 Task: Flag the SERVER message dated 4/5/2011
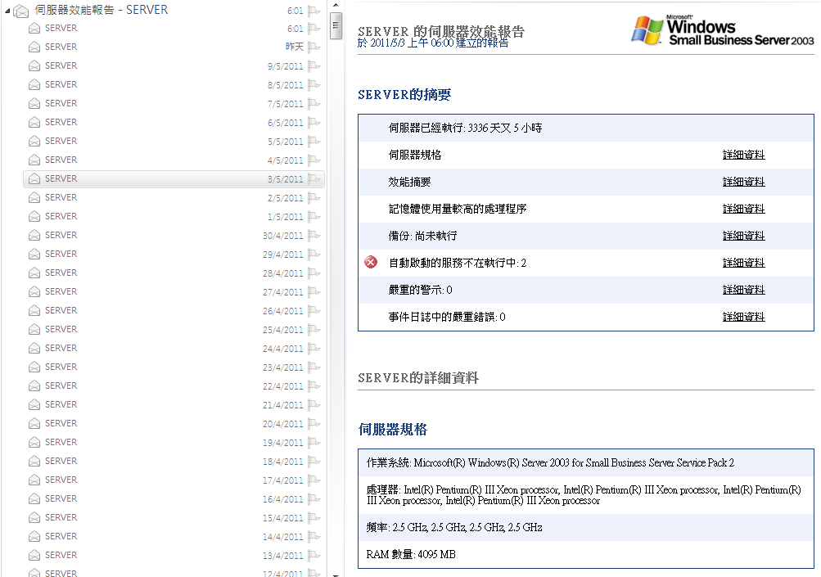pos(314,160)
